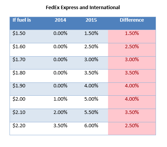Select the 2014 value 3.50% for $2.20
Image resolution: width=167 pixels, height=147 pixels.
coord(60,126)
